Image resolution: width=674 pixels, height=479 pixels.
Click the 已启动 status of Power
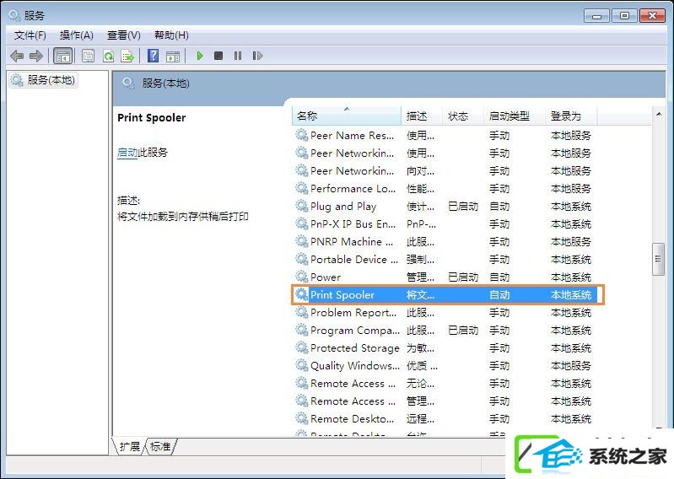coord(463,277)
